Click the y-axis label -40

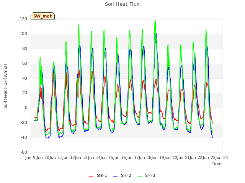(24, 137)
